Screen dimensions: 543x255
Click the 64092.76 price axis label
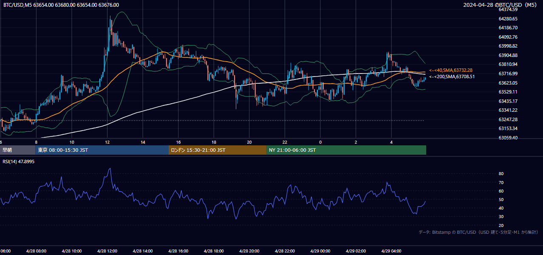click(508, 37)
